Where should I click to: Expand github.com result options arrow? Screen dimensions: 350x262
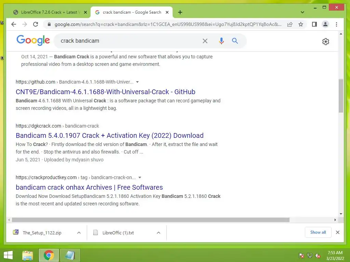pos(137,82)
